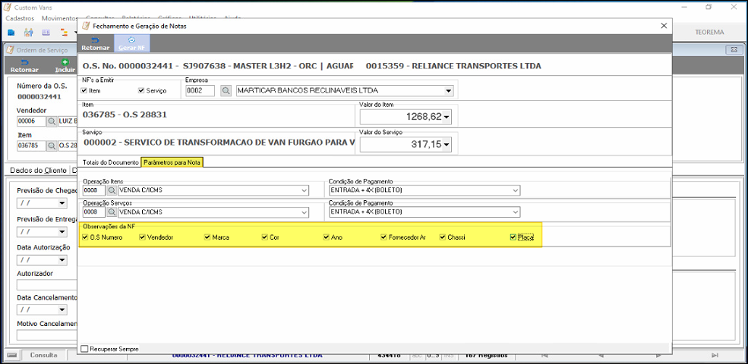748x364 pixels.
Task: Open Previsão de Chegada date dropdown
Action: tap(62, 203)
